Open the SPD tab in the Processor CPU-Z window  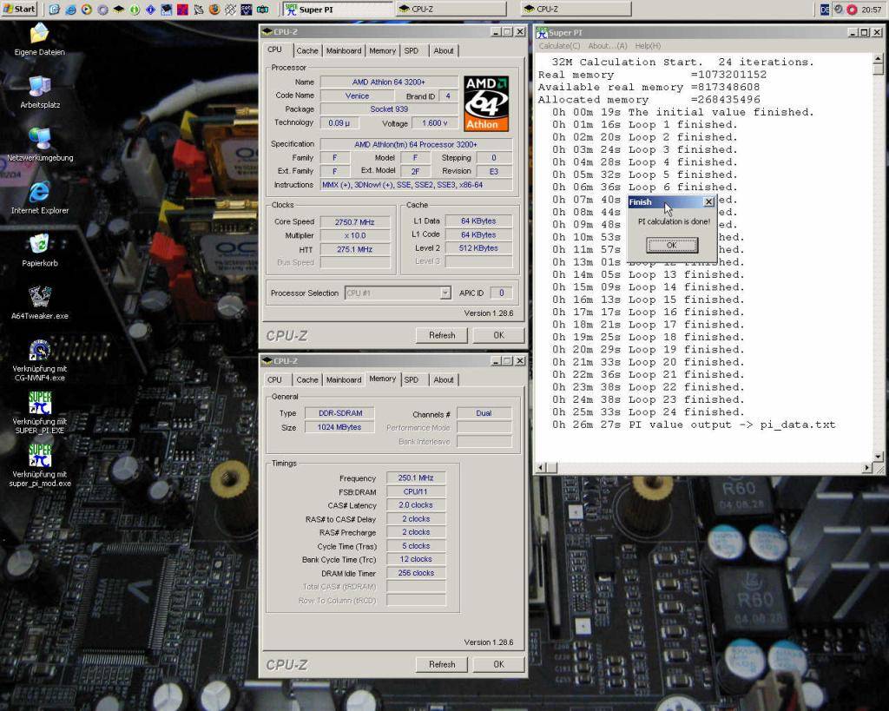411,50
